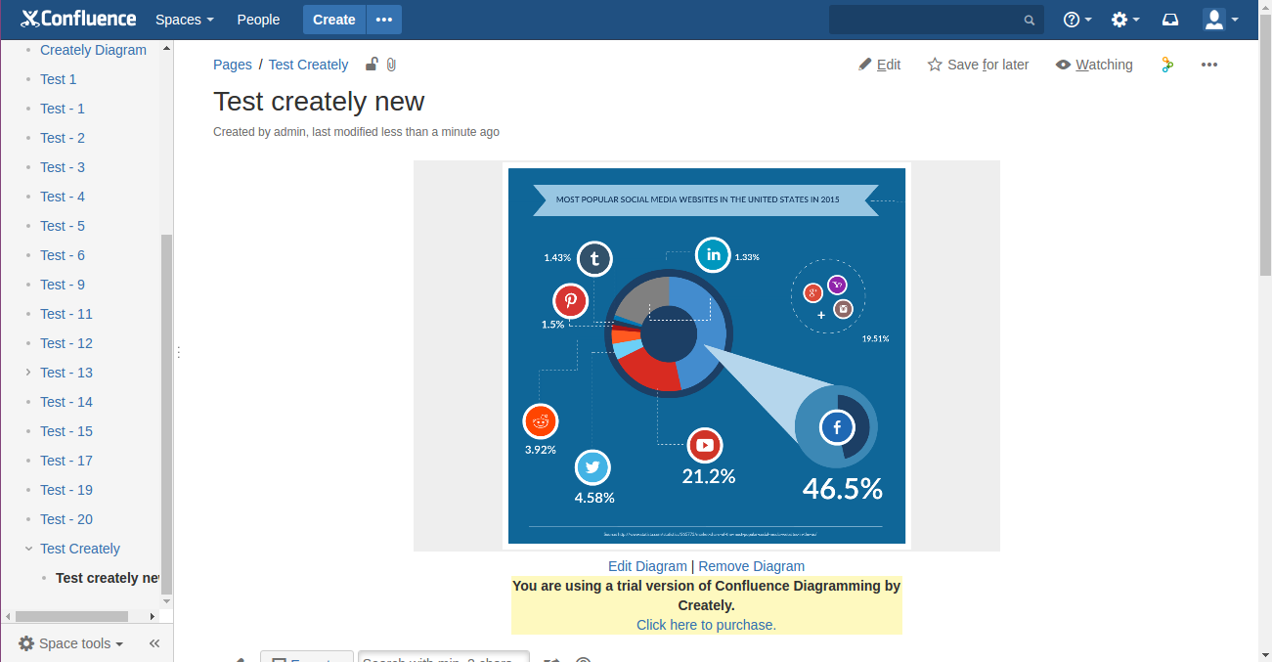Collapse the sidebar with double-chevron icon

(x=154, y=643)
